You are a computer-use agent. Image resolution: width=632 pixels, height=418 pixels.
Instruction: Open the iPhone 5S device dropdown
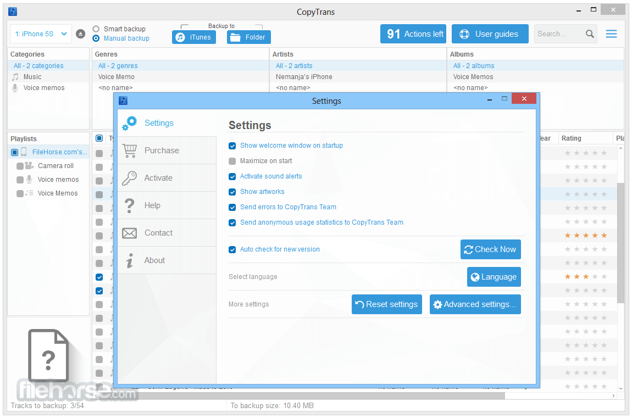coord(41,34)
